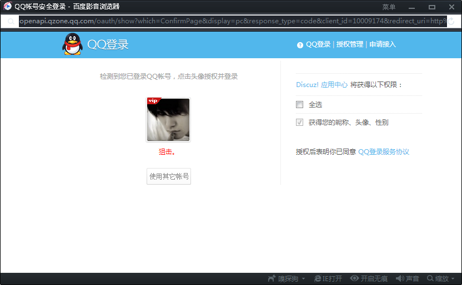Click the nickname 狙击。 under the avatar
The image size is (462, 285).
[x=167, y=152]
